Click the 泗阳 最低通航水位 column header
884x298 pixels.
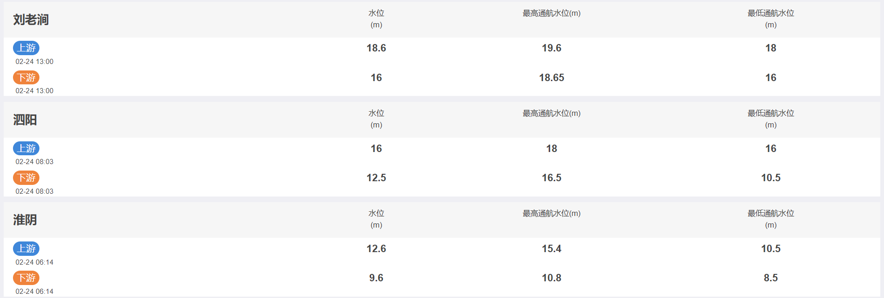coord(771,119)
